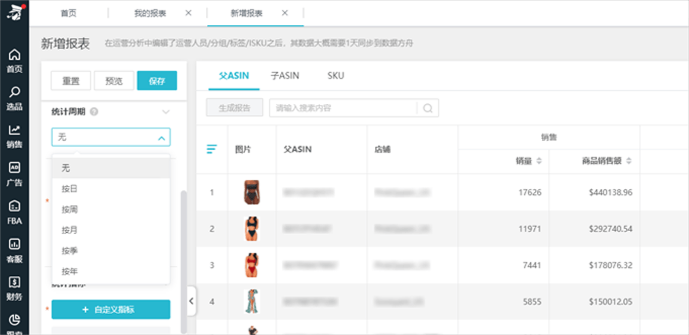Click the 自定义指标 button
Image resolution: width=689 pixels, height=335 pixels.
(111, 310)
